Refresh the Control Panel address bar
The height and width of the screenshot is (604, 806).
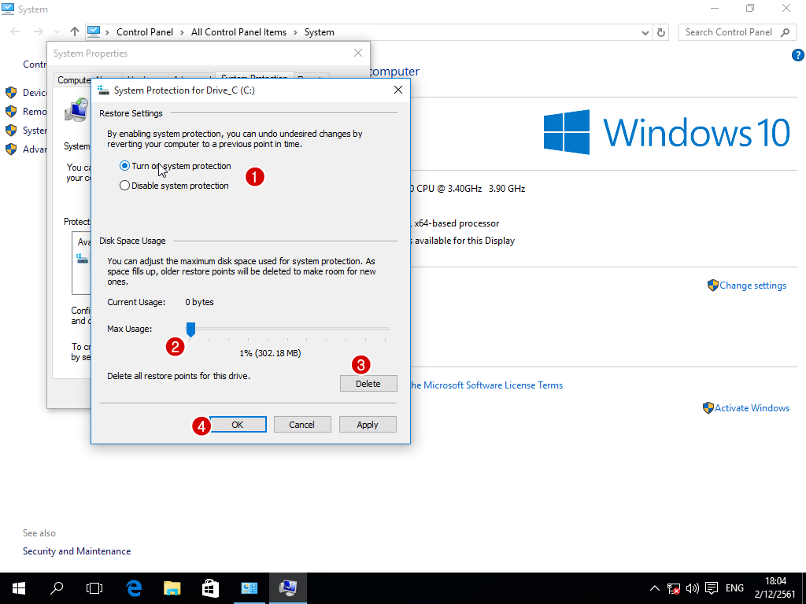click(661, 32)
